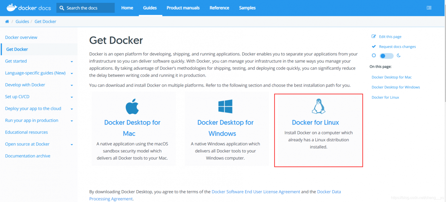446x202 pixels.
Task: Open Documentation archive sidebar item
Action: (x=28, y=156)
